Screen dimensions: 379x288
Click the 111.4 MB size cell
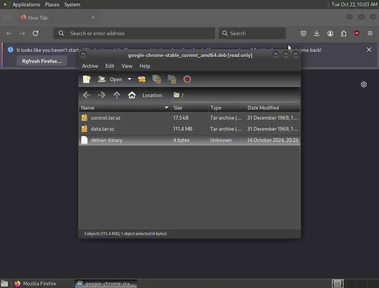183,129
